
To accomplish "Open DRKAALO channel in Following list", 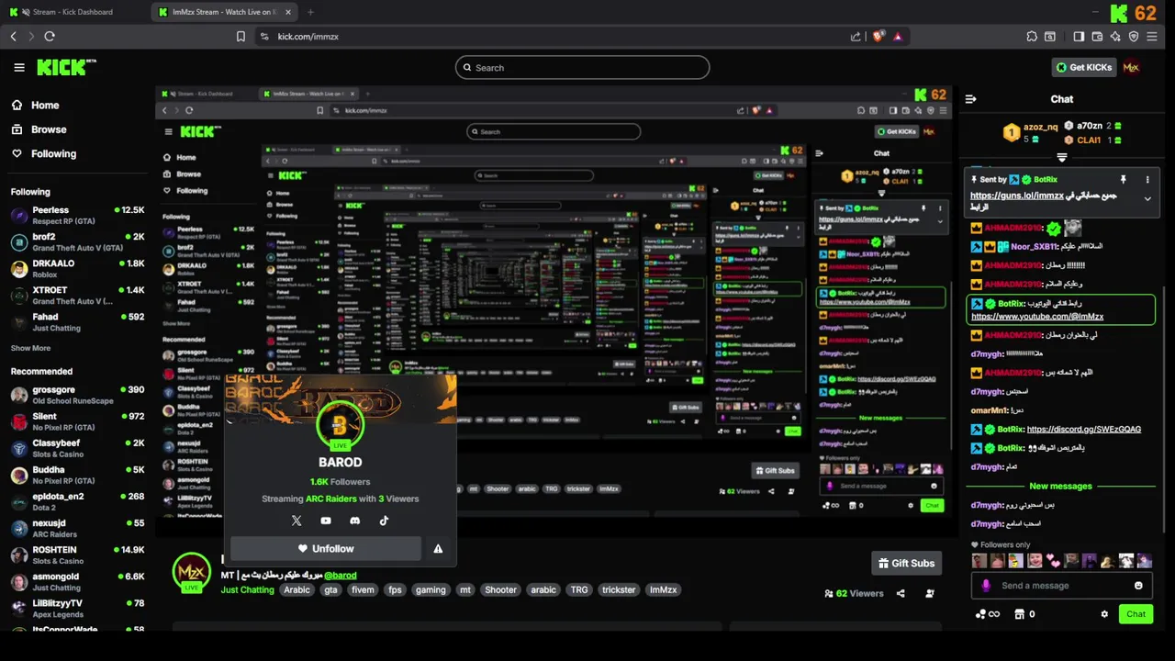I will [77, 268].
